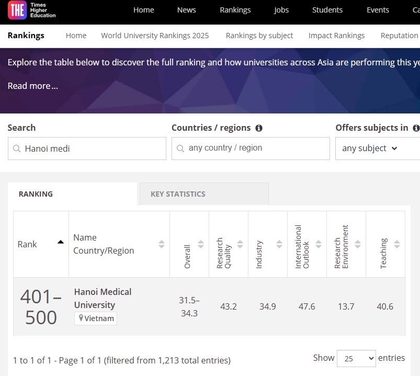Click the Times Higher Education logo
This screenshot has width=420, height=376.
[32, 10]
